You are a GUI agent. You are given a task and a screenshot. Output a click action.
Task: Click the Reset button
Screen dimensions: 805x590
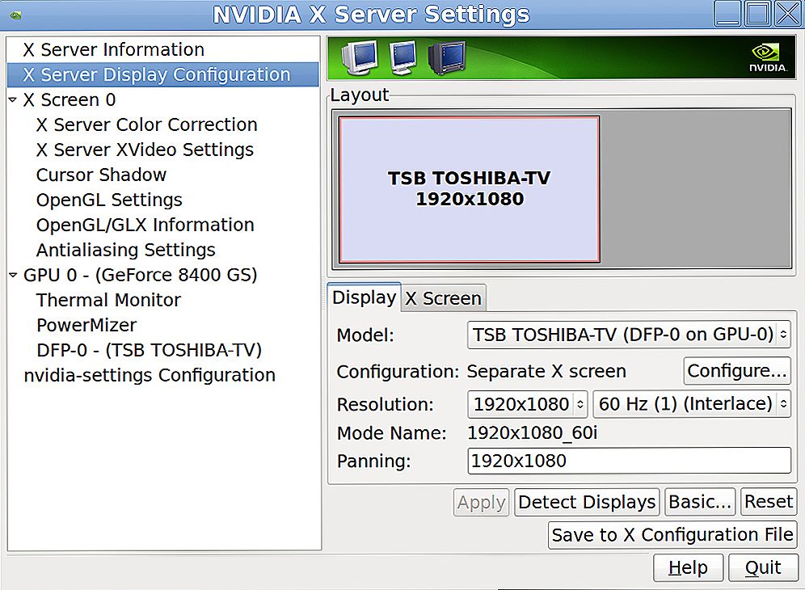point(769,502)
